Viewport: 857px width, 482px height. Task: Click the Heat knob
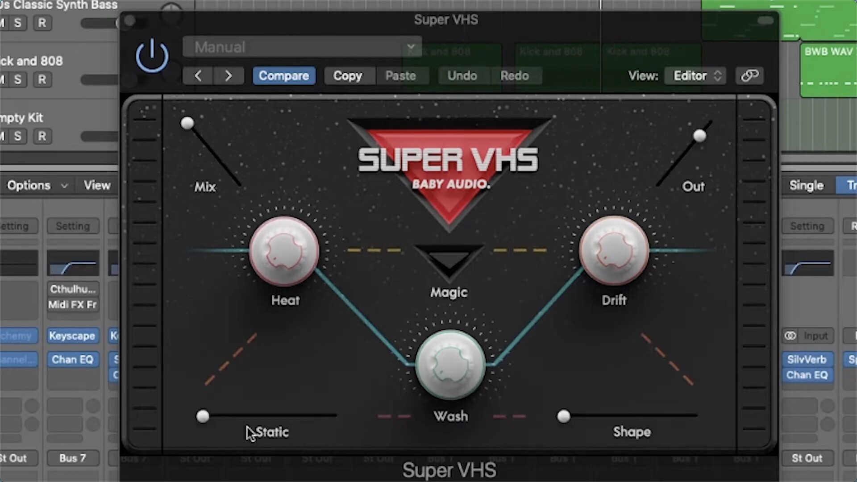point(284,251)
